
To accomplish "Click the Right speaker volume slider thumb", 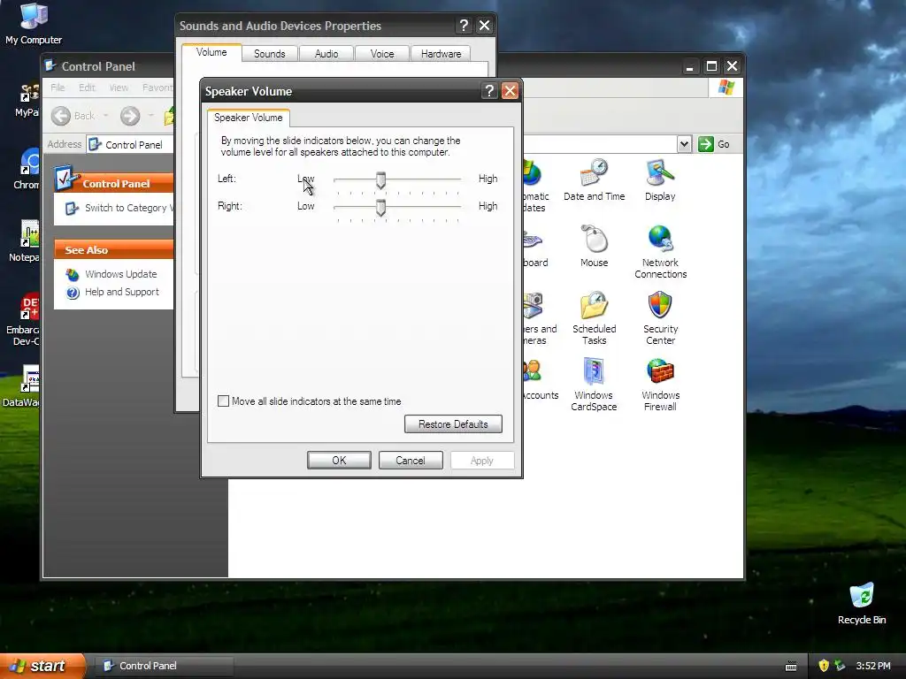I will pyautogui.click(x=380, y=208).
